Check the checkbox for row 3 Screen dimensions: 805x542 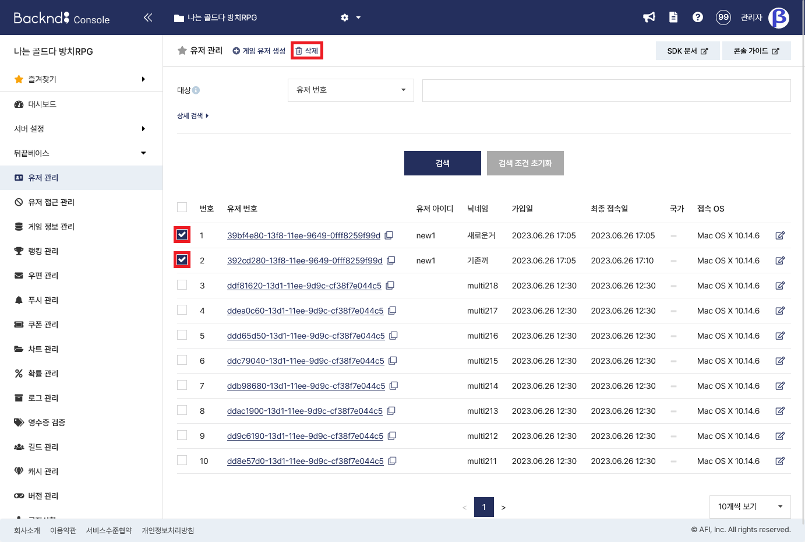coord(182,285)
